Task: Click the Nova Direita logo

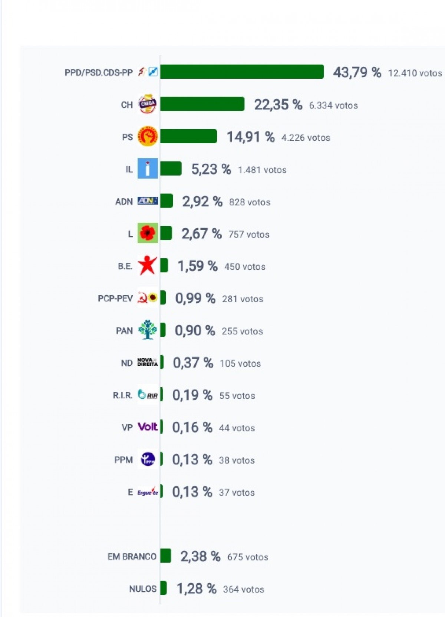Action: tap(148, 362)
